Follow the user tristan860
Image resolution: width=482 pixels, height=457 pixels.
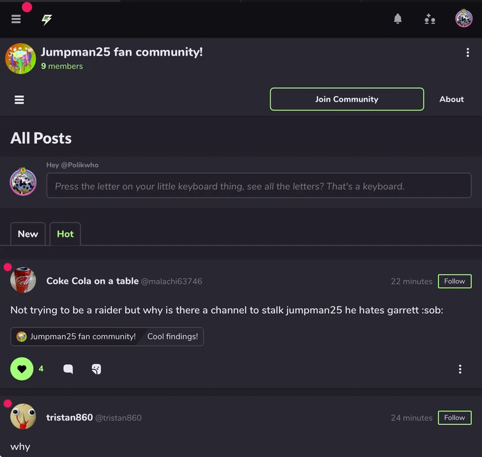[x=455, y=417]
